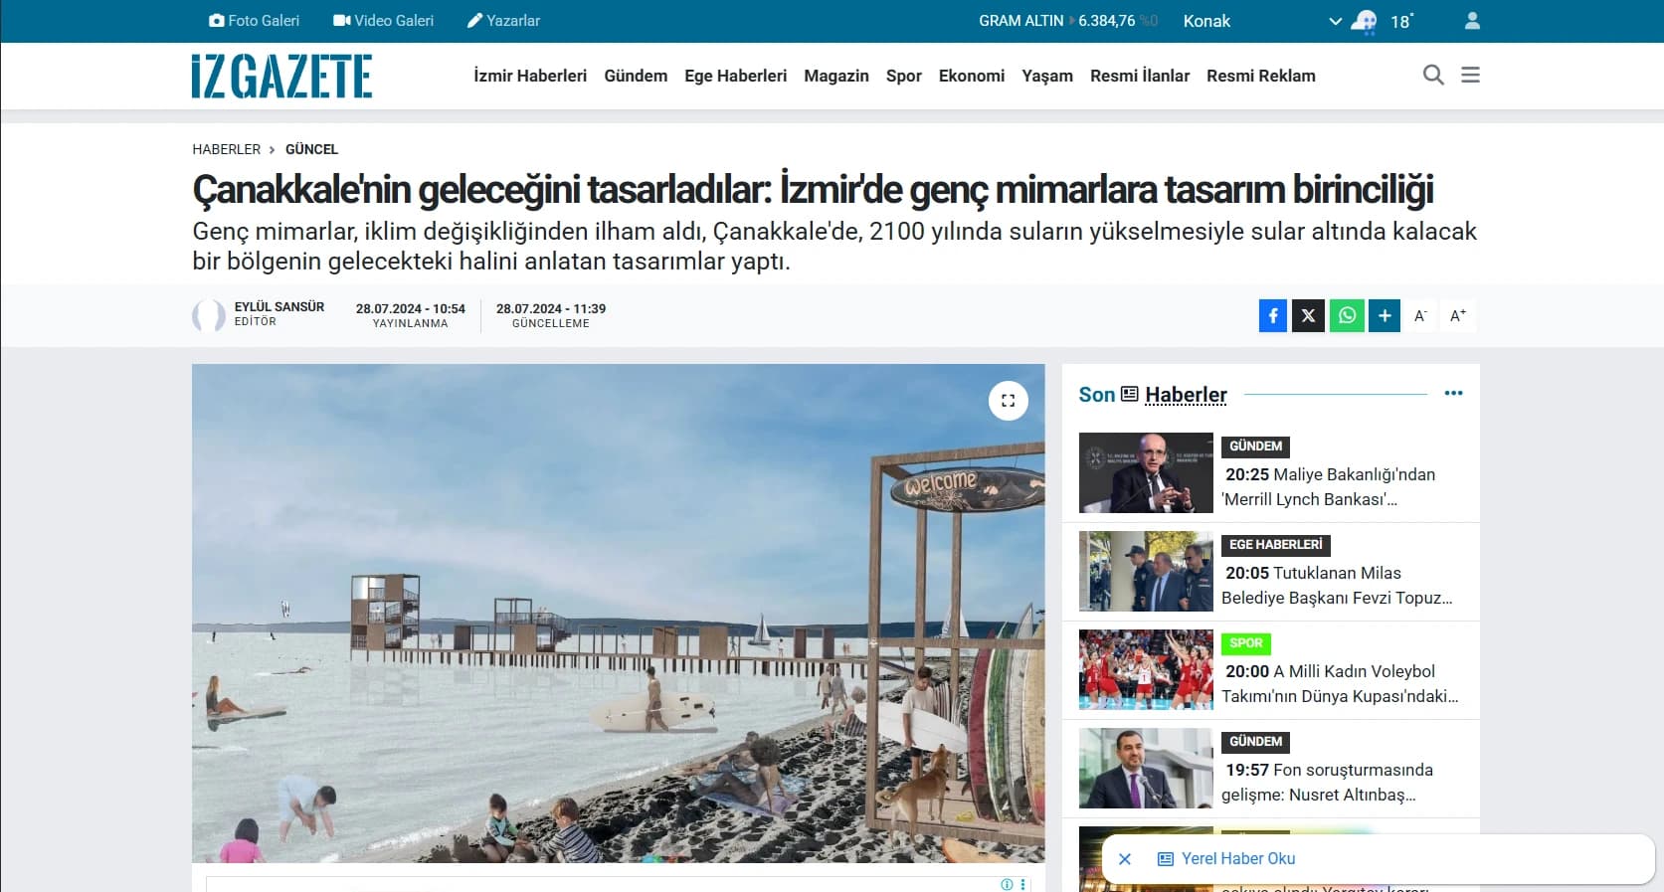This screenshot has height=892, width=1664.
Task: Open Son Haberler three-dots options
Action: (1453, 394)
